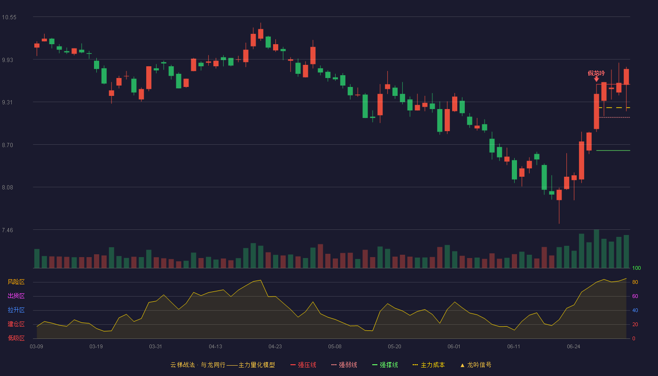Click the magenta 60 indicator scale value
The height and width of the screenshot is (376, 658).
635,296
